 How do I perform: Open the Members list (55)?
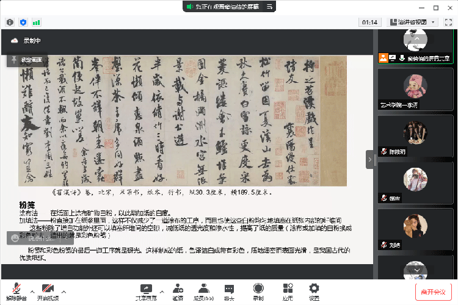tap(202, 290)
